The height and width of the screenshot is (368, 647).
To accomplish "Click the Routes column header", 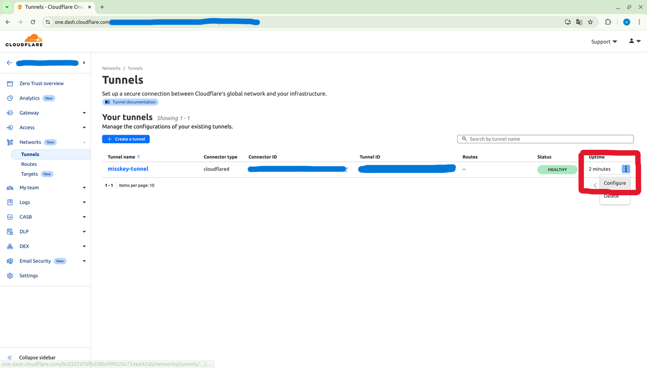I will pos(470,157).
